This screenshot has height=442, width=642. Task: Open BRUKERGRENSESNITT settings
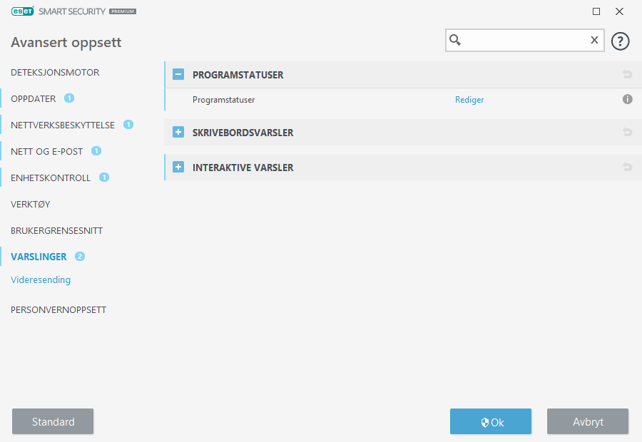point(56,230)
